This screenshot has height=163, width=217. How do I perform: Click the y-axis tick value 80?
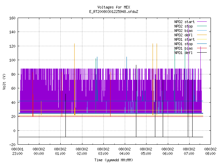[13, 74]
